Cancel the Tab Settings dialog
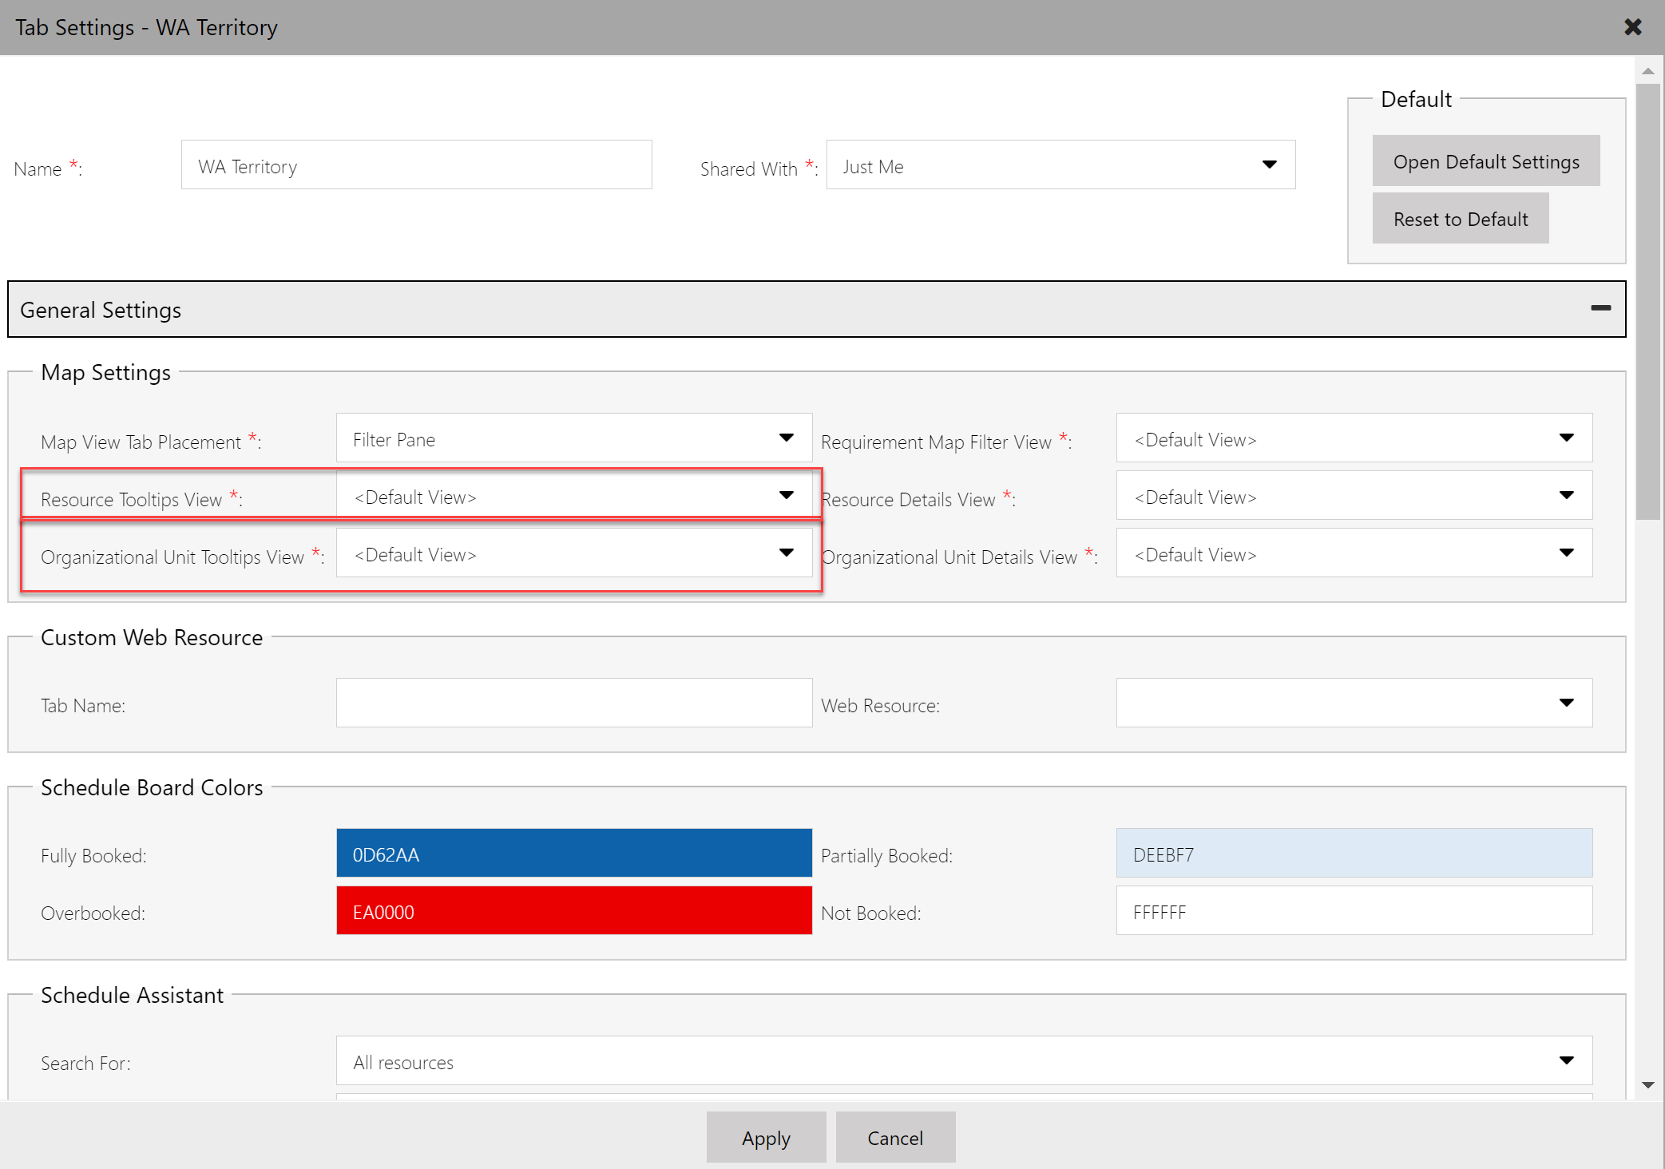The height and width of the screenshot is (1169, 1665). tap(894, 1137)
